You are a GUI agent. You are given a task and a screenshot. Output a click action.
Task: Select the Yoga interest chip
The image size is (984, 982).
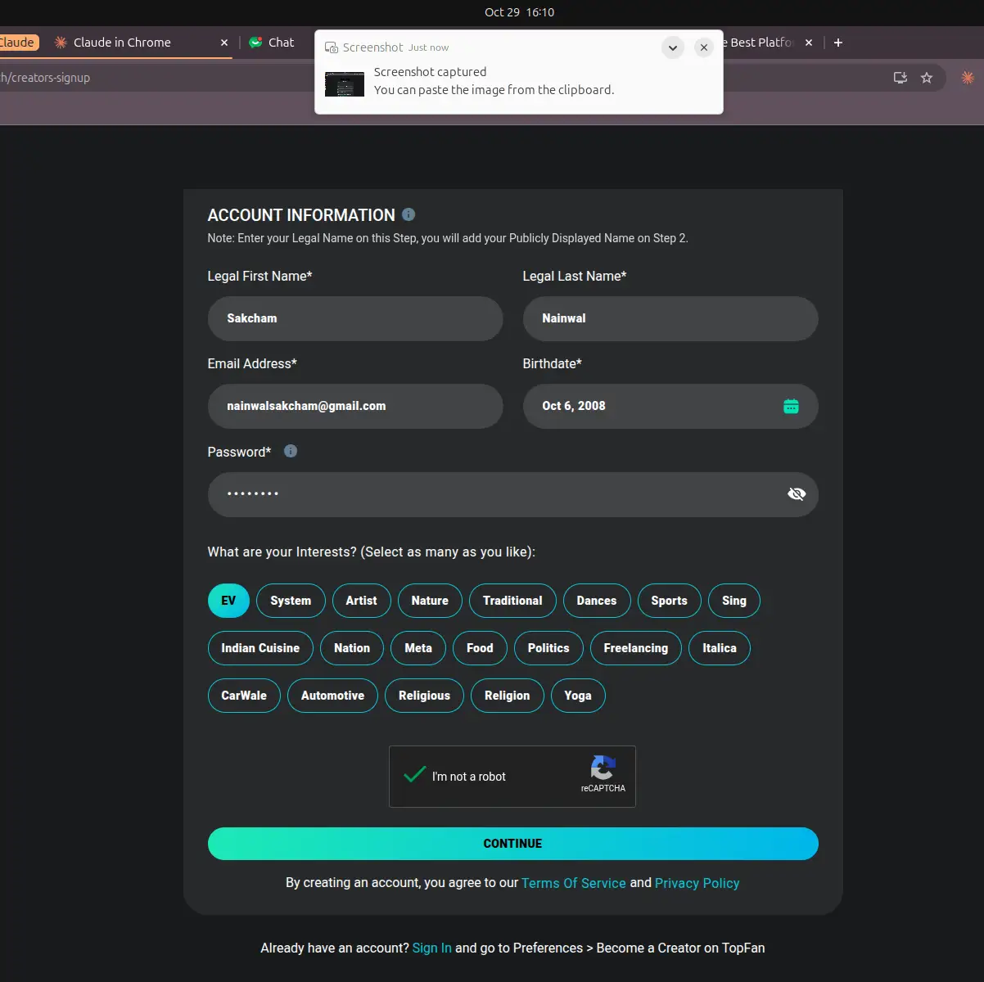pos(578,696)
